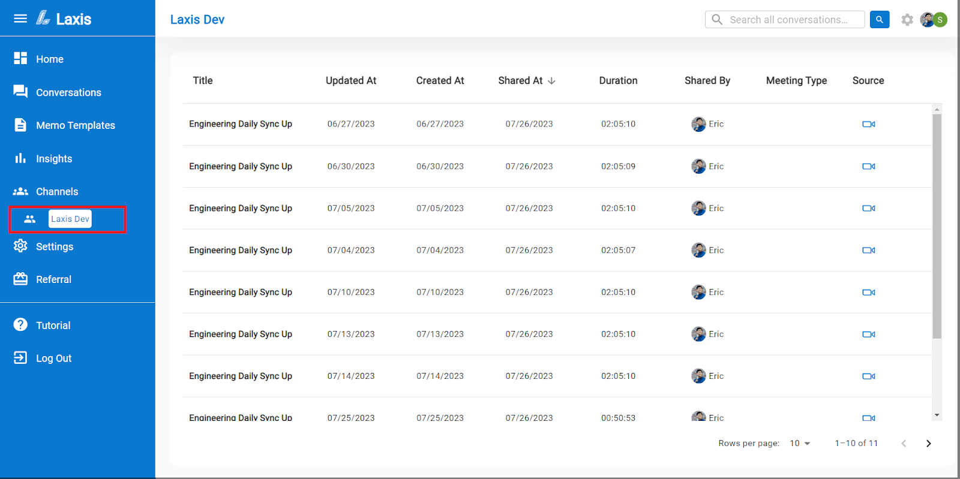Sort by the Source column header
Image resolution: width=960 pixels, height=479 pixels.
[x=868, y=80]
